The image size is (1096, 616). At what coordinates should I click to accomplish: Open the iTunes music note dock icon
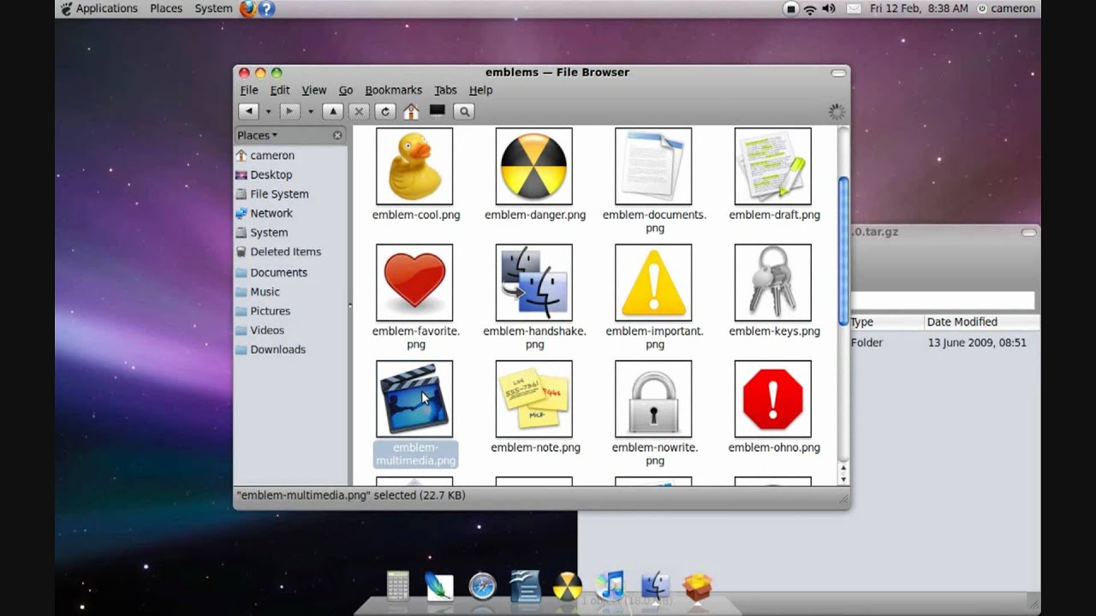(610, 586)
